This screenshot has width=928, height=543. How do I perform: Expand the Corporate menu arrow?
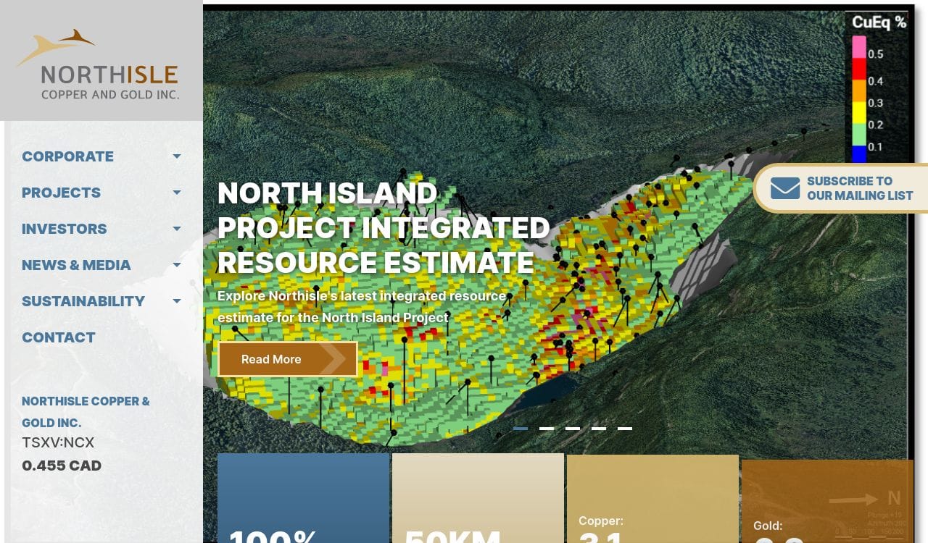(x=177, y=156)
